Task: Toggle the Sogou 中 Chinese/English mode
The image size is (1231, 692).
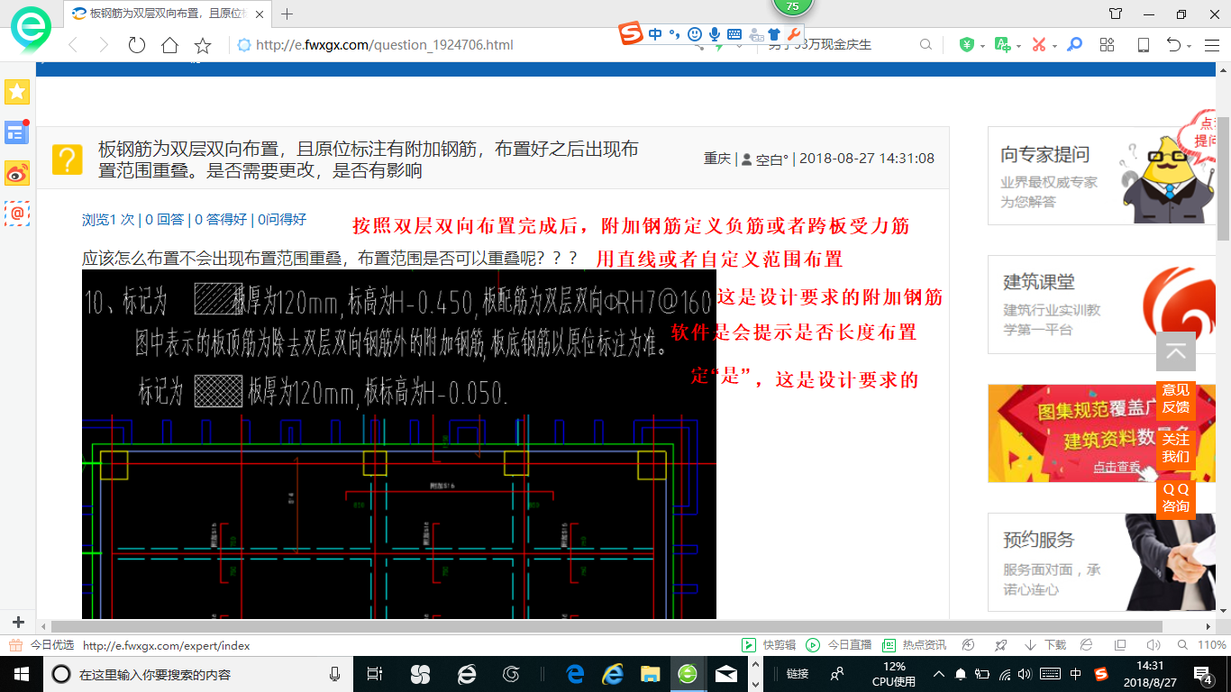Action: pos(655,34)
